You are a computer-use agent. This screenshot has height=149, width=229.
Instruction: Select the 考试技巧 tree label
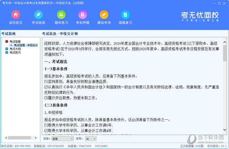tap(15, 53)
